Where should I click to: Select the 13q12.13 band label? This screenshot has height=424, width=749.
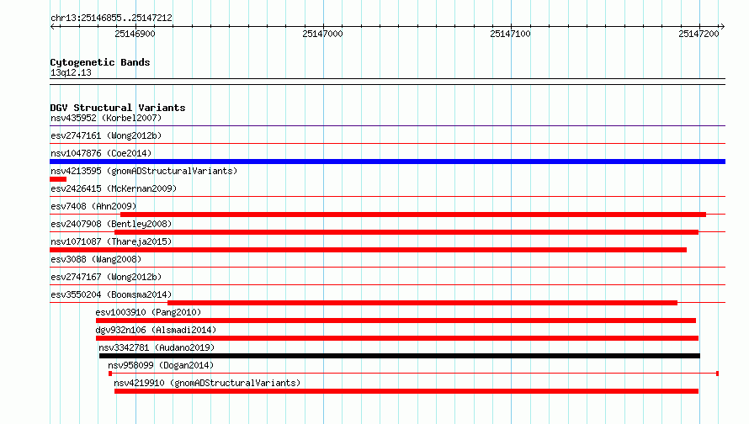click(x=71, y=72)
